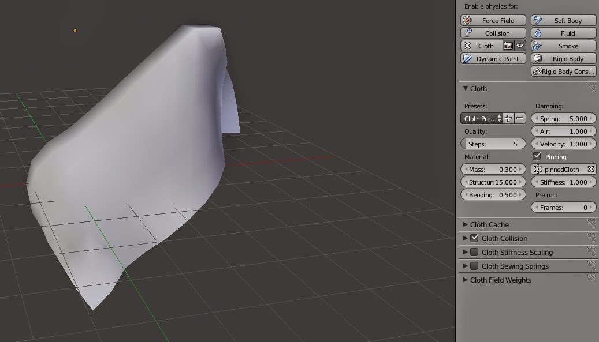
Task: Toggle cloth viewport visibility with the eye icon
Action: coord(519,46)
